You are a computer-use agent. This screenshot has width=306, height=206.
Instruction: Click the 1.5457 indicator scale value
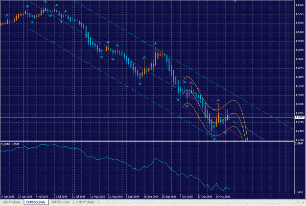coord(299,192)
